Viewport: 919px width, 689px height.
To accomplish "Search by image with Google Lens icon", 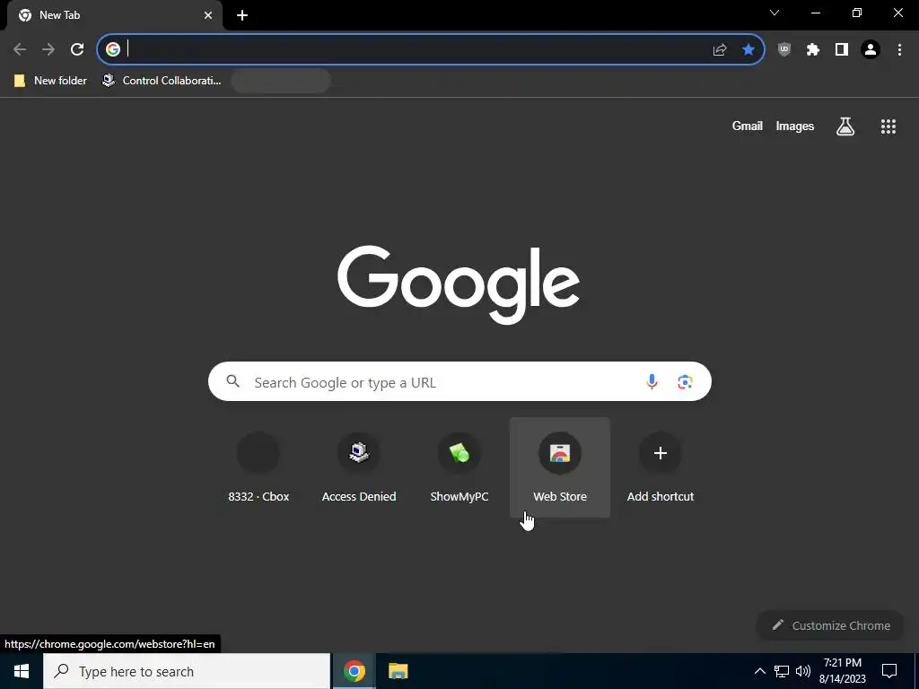I will pyautogui.click(x=685, y=382).
